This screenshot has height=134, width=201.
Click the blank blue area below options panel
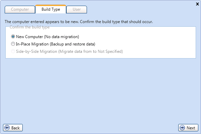(x=100, y=90)
